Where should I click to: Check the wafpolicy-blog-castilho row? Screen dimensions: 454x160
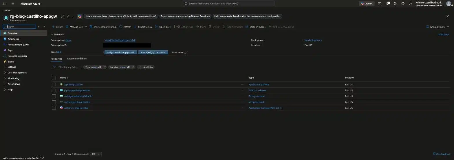54,108
